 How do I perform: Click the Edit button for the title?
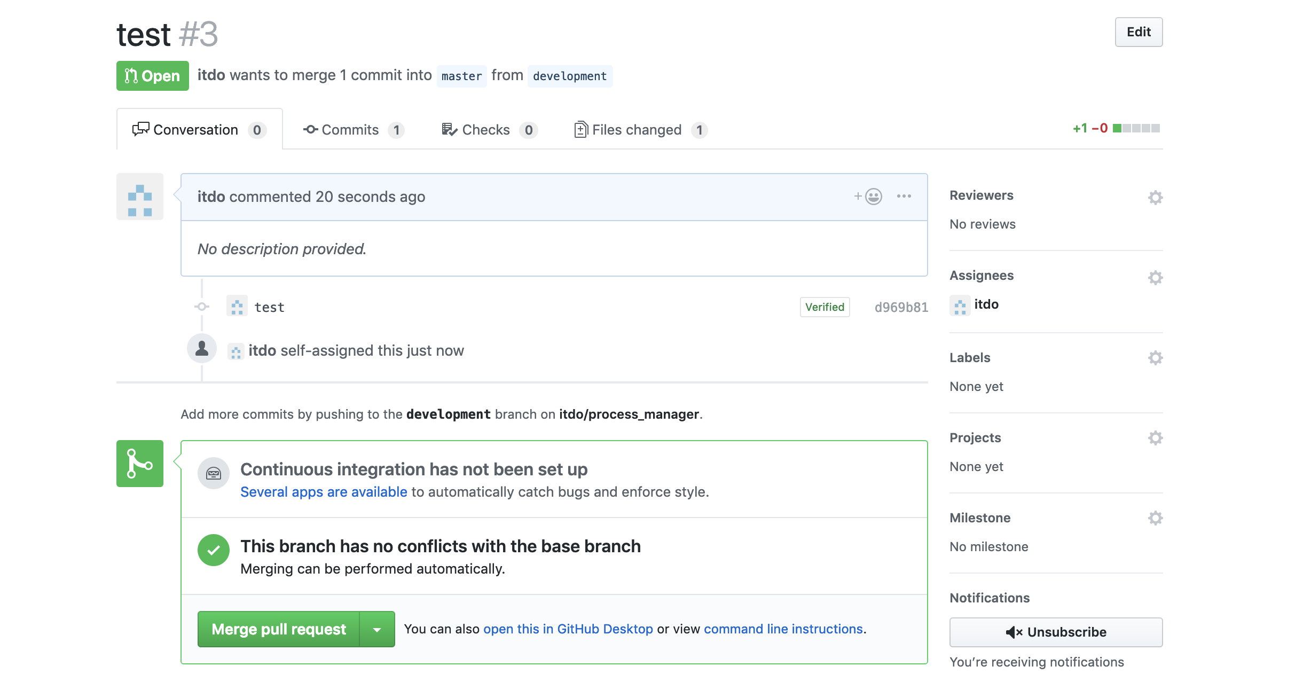click(1139, 32)
